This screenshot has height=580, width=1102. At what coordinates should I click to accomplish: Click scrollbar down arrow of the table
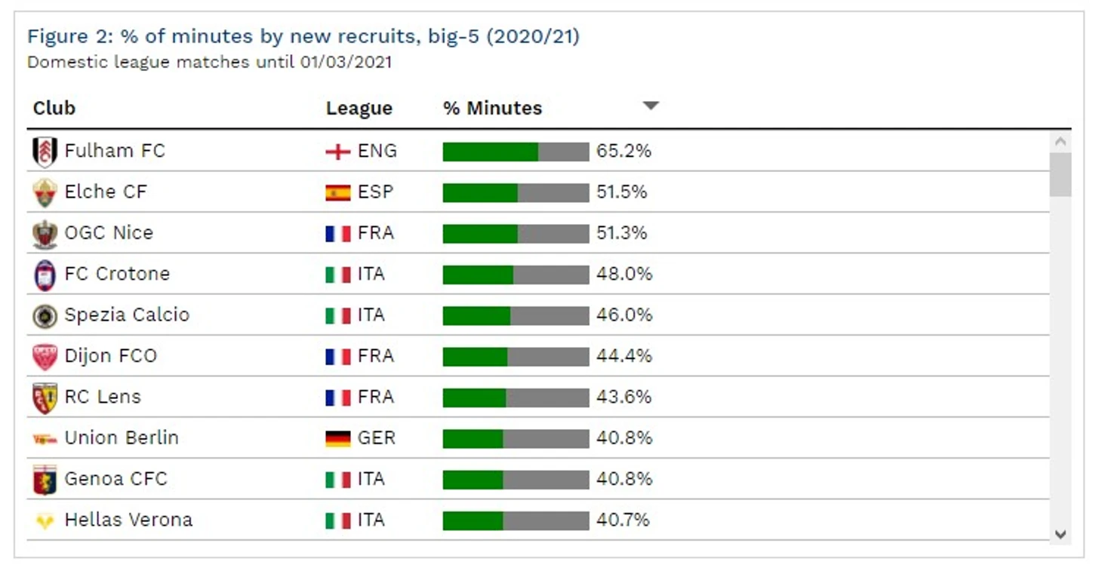[x=1060, y=534]
